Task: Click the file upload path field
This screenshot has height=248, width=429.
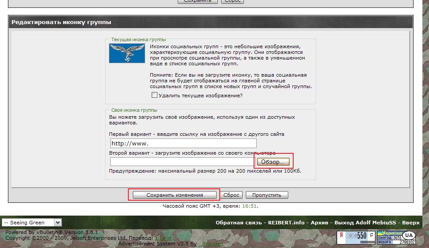Action: click(182, 162)
